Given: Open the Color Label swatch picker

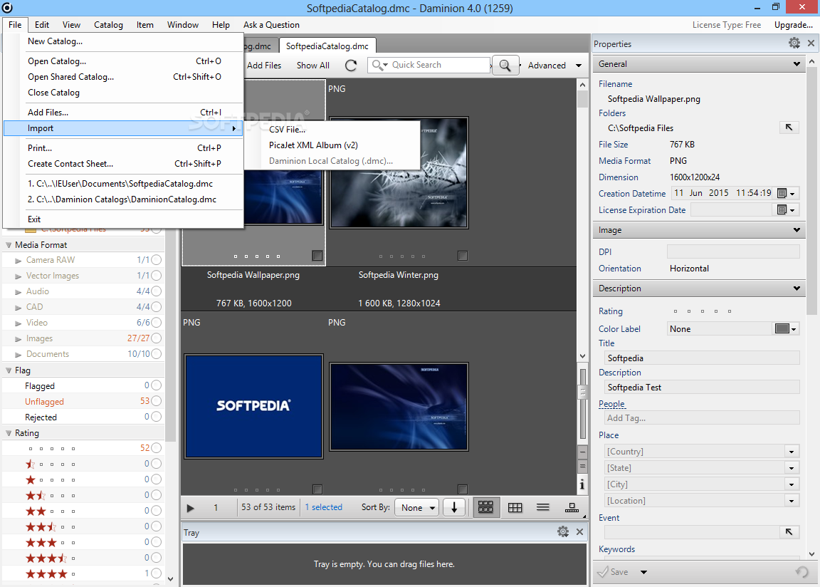Looking at the screenshot, I should click(x=786, y=328).
